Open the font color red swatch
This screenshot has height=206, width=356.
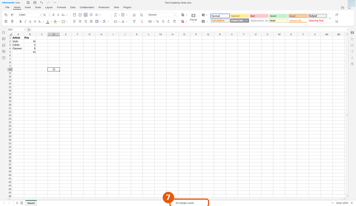(48, 21)
